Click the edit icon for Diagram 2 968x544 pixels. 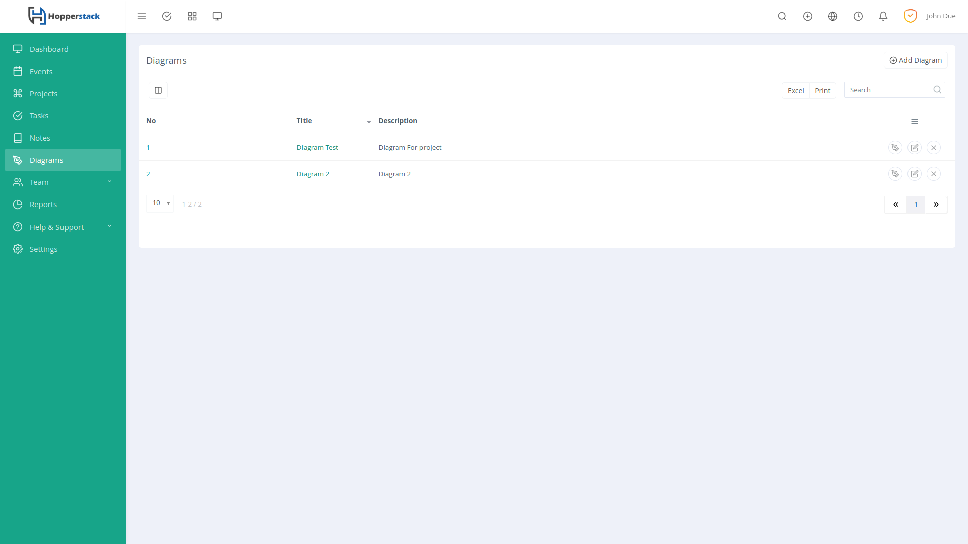(x=914, y=174)
